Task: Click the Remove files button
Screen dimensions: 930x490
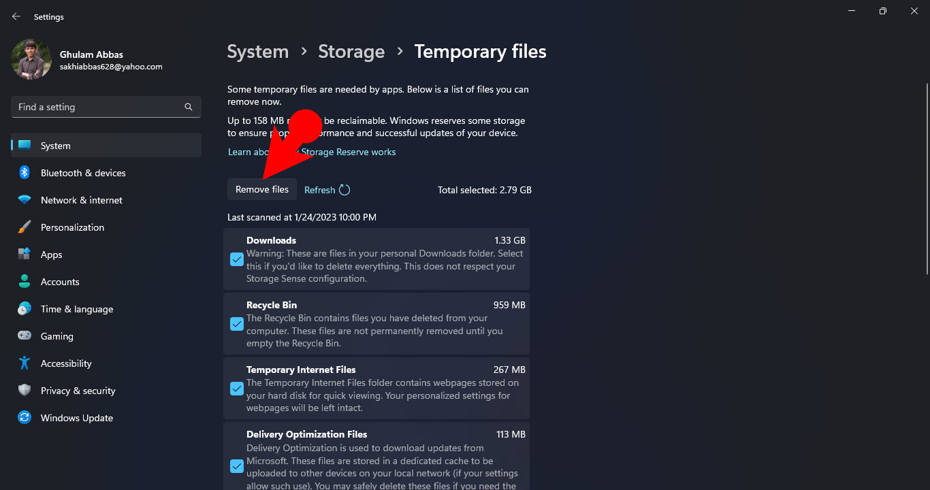Action: point(262,189)
